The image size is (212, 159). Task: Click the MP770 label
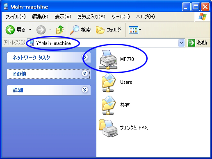pyautogui.click(x=127, y=59)
